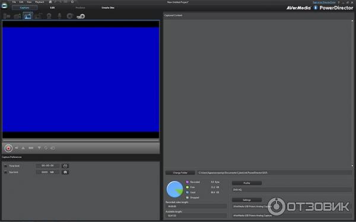
Task: Switch to the Edit module tab
Action: (x=52, y=8)
